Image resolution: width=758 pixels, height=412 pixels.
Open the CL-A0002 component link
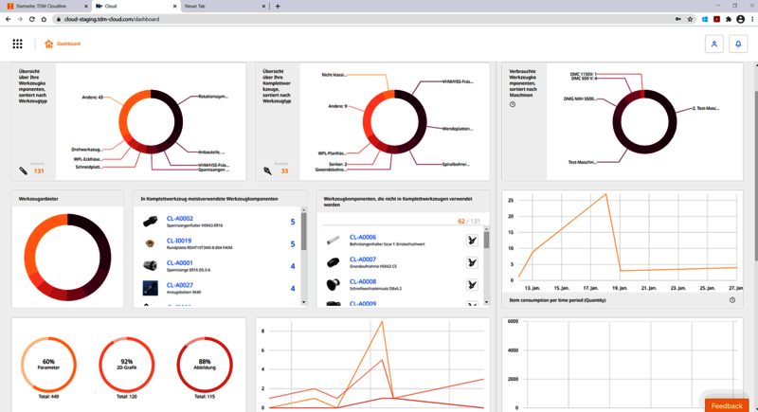(x=179, y=218)
